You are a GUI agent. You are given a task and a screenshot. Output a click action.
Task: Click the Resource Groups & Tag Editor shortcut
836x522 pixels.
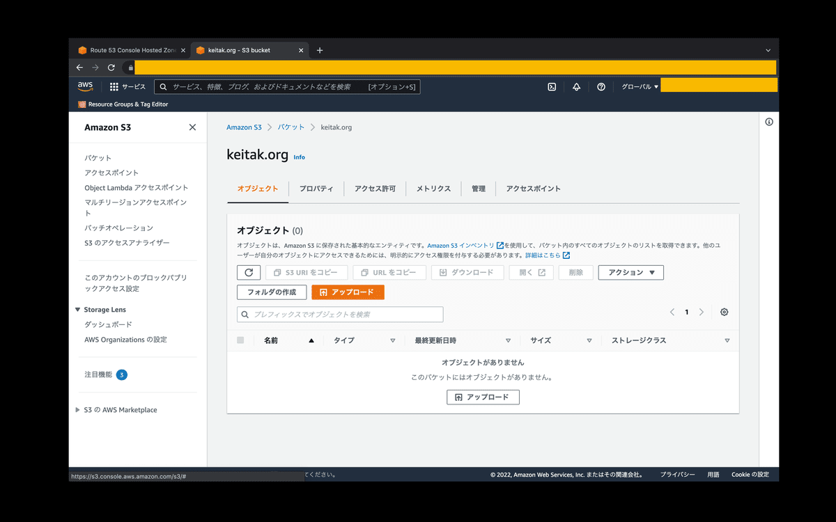123,104
